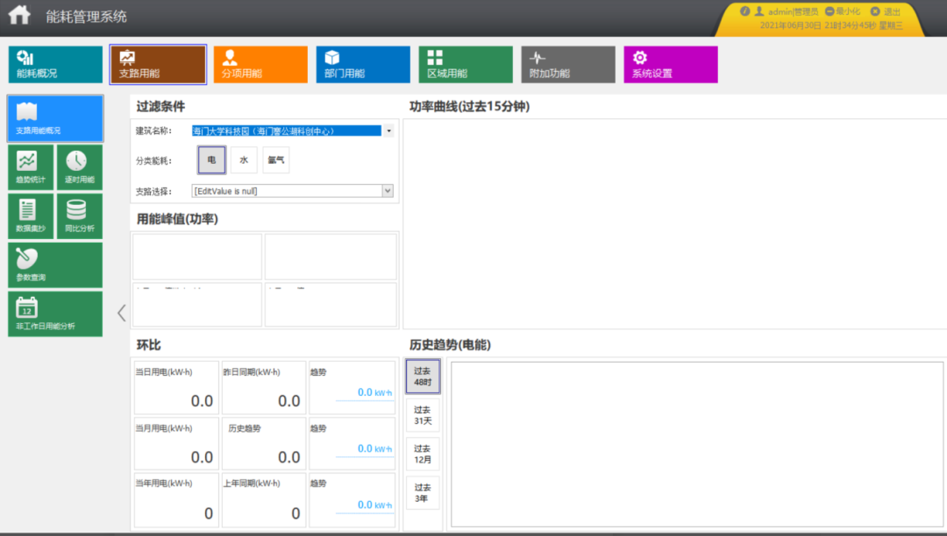The height and width of the screenshot is (536, 947).
Task: Switch history trend to 过去3年
Action: click(x=423, y=493)
